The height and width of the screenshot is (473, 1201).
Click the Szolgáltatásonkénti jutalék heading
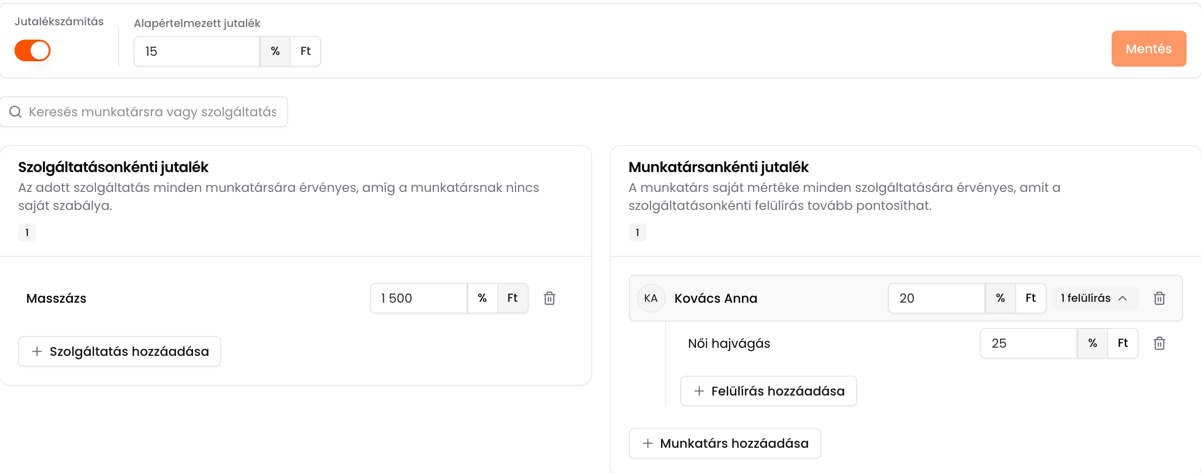coord(113,167)
